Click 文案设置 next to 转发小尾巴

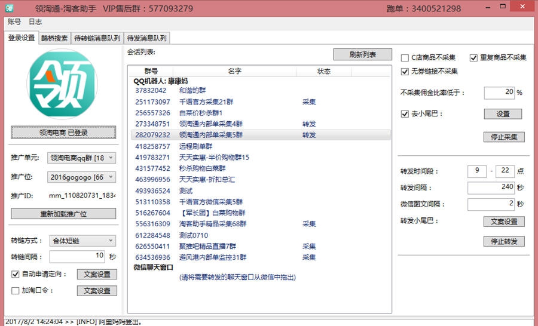click(x=504, y=222)
